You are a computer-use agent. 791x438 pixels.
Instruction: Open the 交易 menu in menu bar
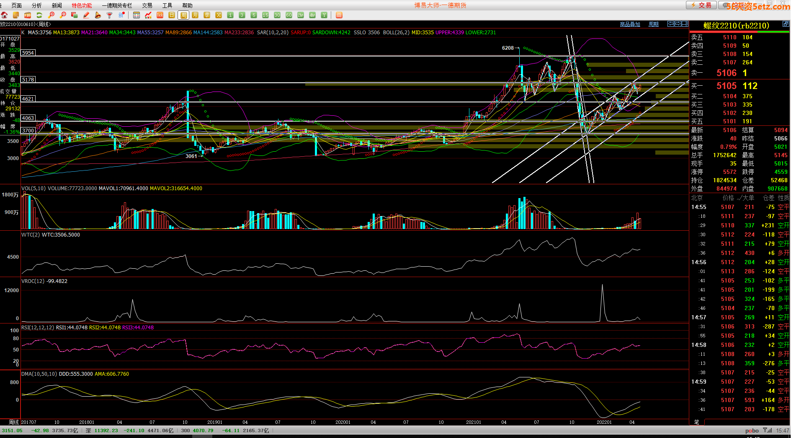pos(147,5)
